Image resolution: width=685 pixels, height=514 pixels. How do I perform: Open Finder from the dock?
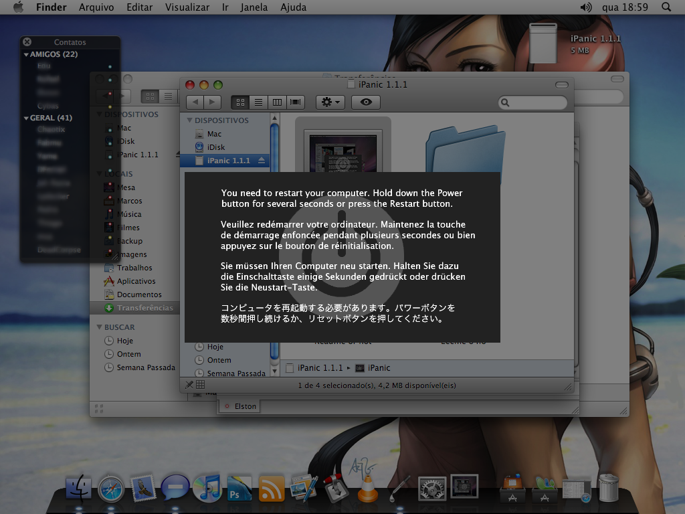[x=79, y=488]
